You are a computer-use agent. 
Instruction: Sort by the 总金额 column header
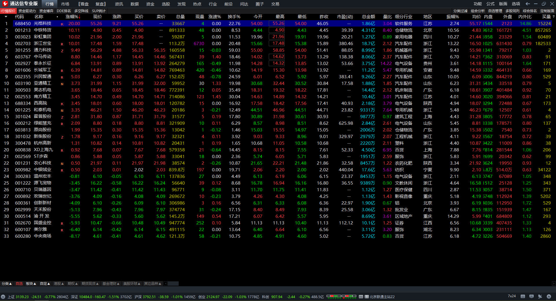tap(368, 17)
